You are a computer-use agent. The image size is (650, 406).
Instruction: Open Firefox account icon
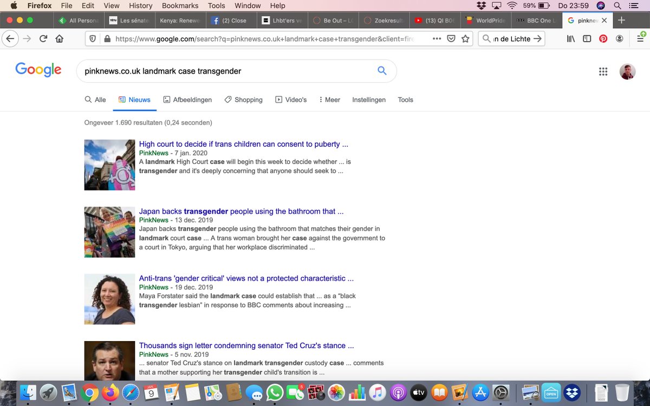point(619,39)
